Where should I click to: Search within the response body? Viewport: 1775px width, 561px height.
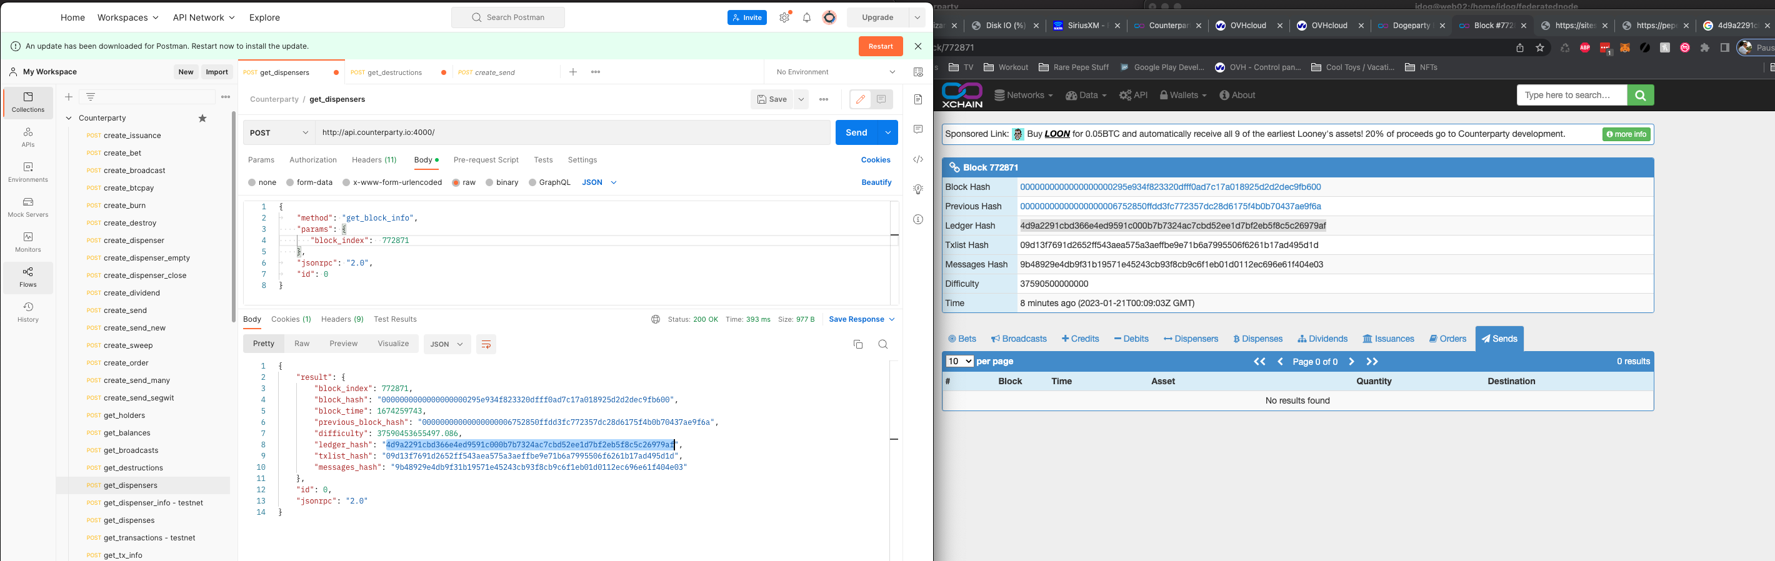coord(882,344)
